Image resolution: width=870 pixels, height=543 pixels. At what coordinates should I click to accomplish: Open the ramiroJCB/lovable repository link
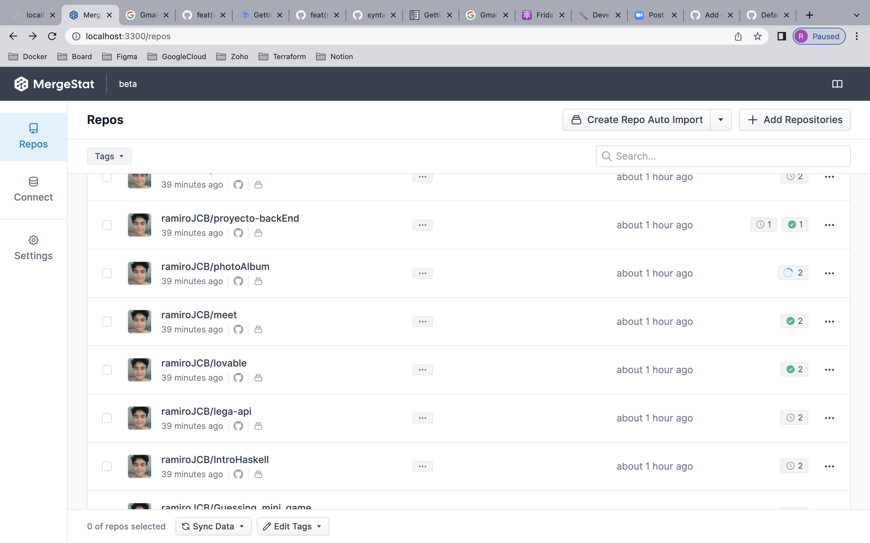(204, 363)
